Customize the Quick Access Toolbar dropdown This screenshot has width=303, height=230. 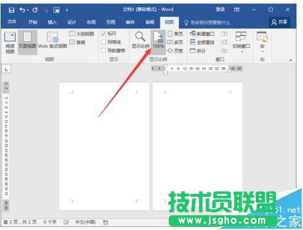click(x=67, y=10)
